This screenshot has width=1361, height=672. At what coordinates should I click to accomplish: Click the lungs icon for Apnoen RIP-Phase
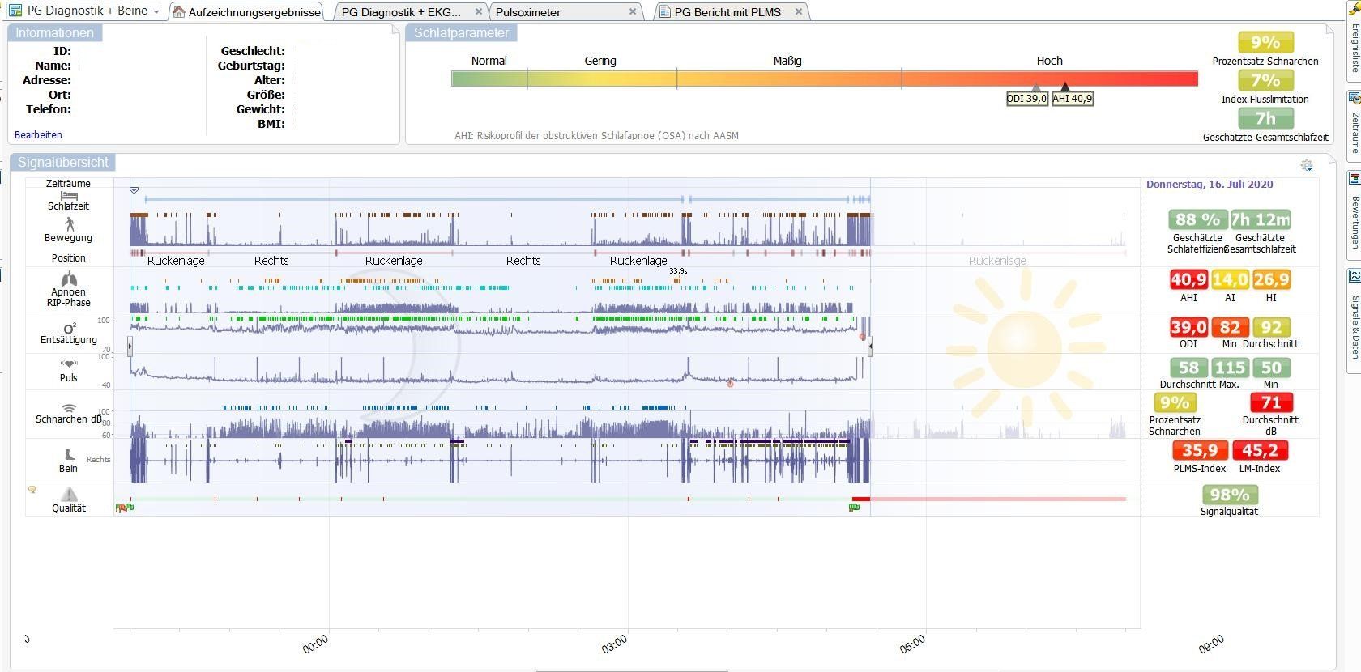point(68,279)
